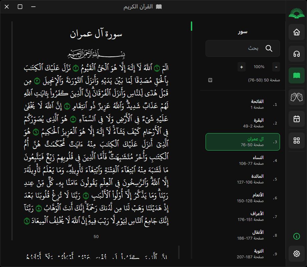
Task: Zoom in using the plus button
Action: click(241, 67)
